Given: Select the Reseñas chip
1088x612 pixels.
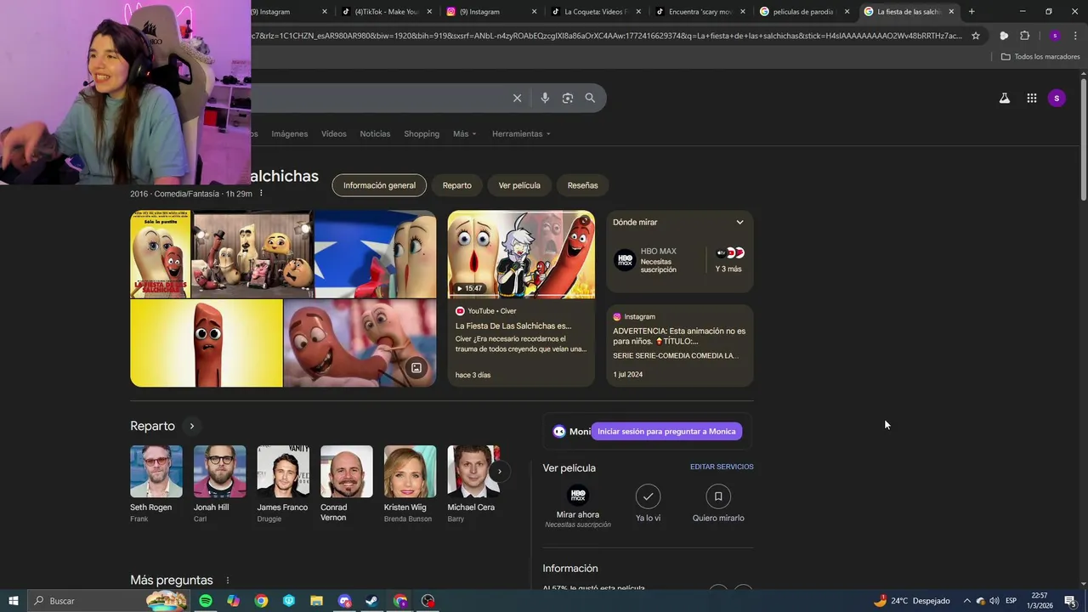Looking at the screenshot, I should 582,185.
